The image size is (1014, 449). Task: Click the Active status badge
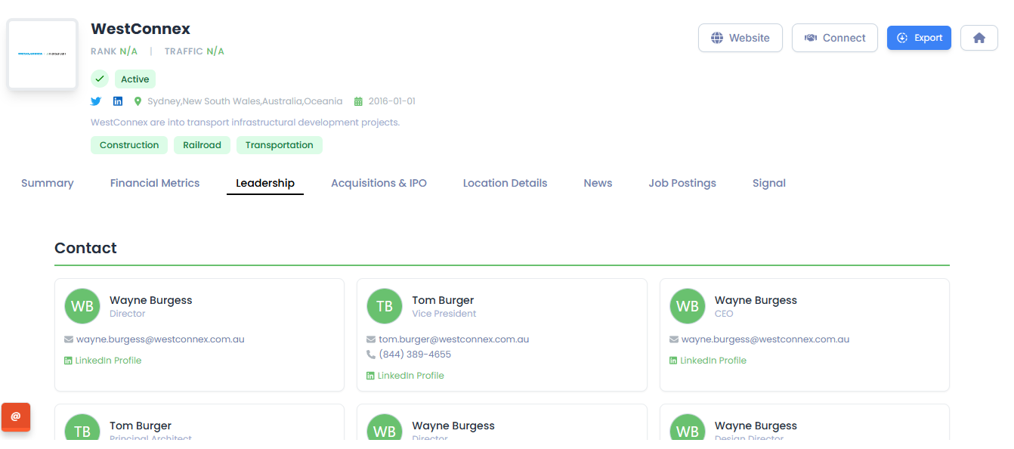click(x=135, y=79)
